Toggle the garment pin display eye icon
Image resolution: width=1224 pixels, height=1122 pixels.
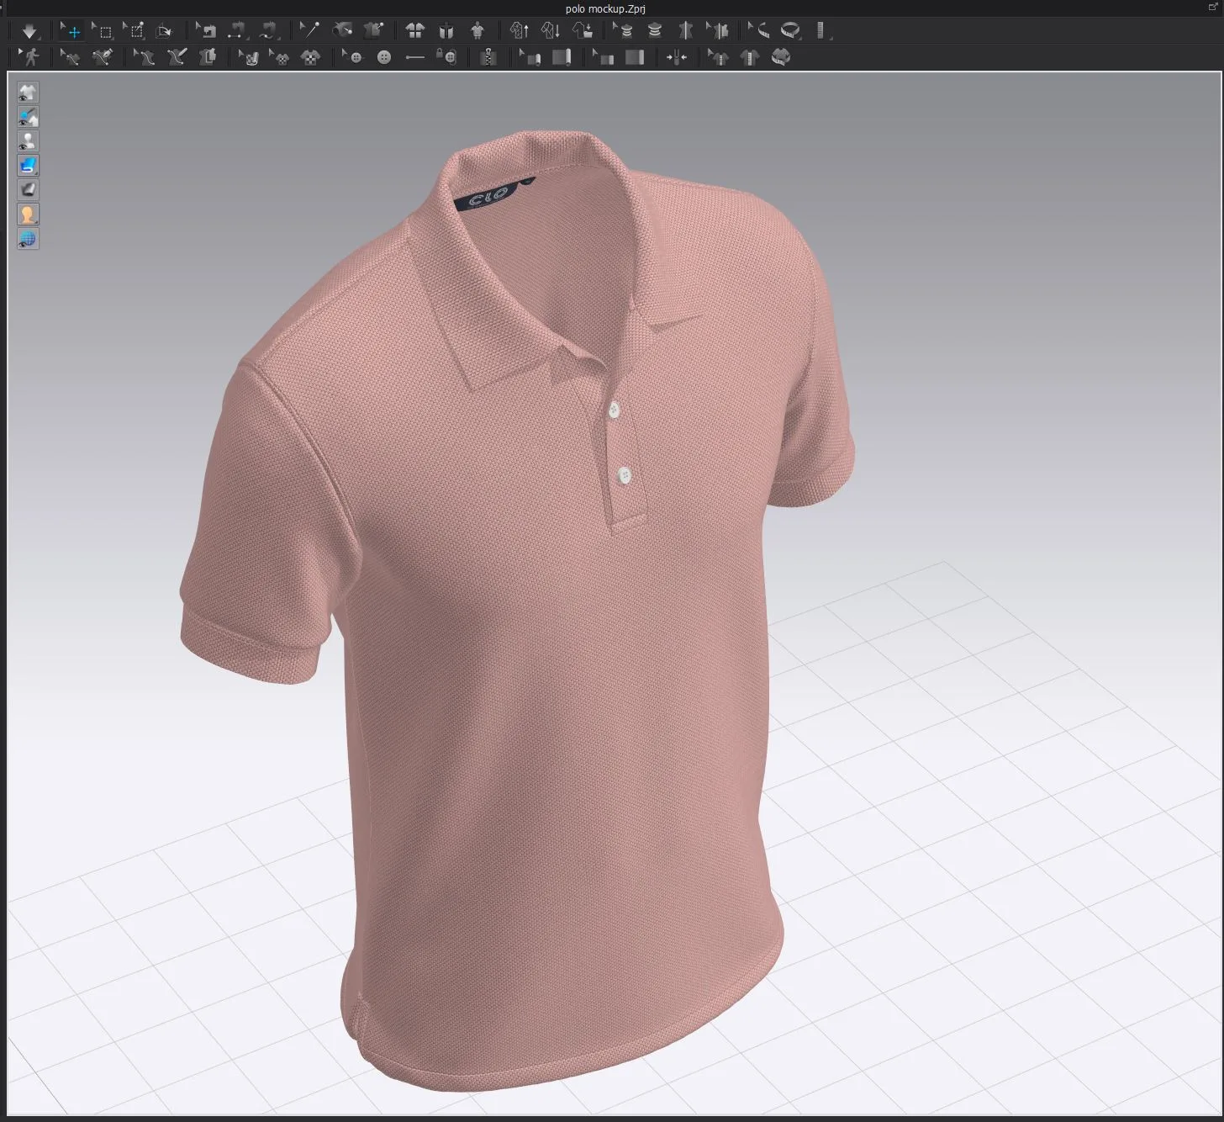[28, 117]
